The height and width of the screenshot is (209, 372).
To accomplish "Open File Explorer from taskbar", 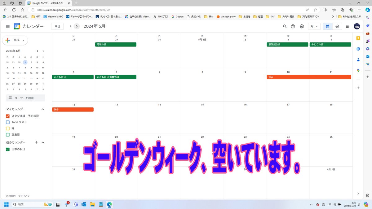I will [92, 204].
